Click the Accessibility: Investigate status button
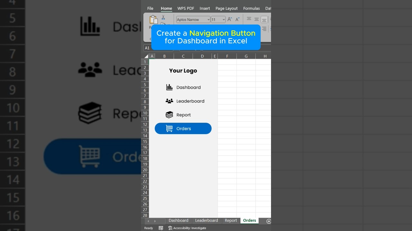 point(187,228)
